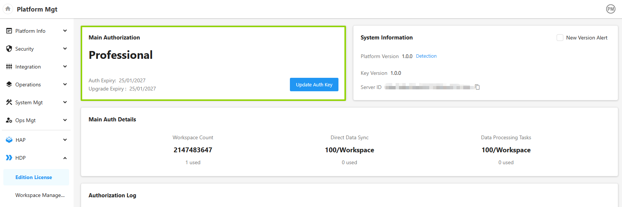Click the Detection link for platform version
Image resolution: width=622 pixels, height=207 pixels.
pyautogui.click(x=426, y=56)
